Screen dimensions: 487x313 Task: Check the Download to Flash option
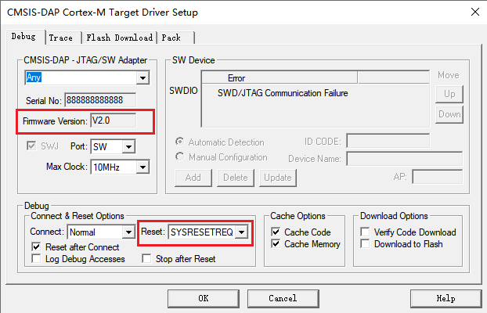(x=366, y=244)
